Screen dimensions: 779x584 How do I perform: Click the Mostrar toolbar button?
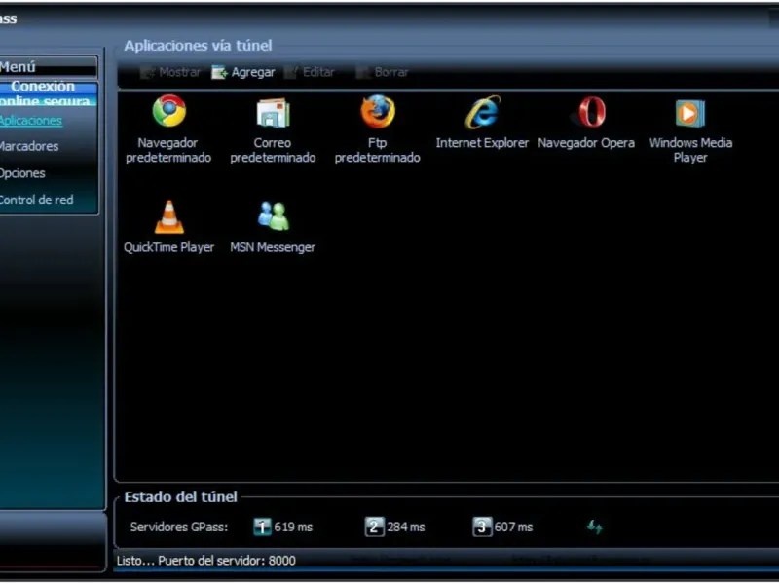170,72
